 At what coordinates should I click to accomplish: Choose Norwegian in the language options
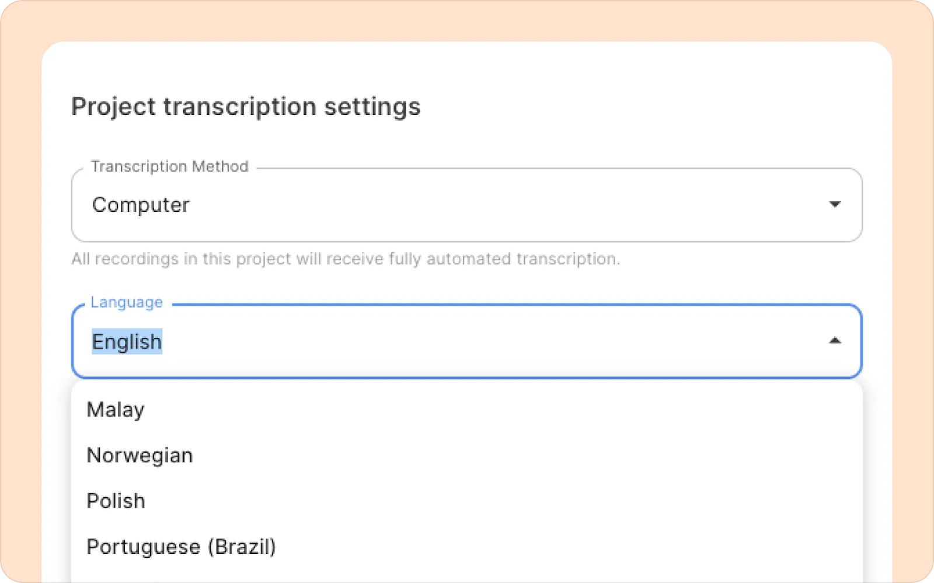140,455
